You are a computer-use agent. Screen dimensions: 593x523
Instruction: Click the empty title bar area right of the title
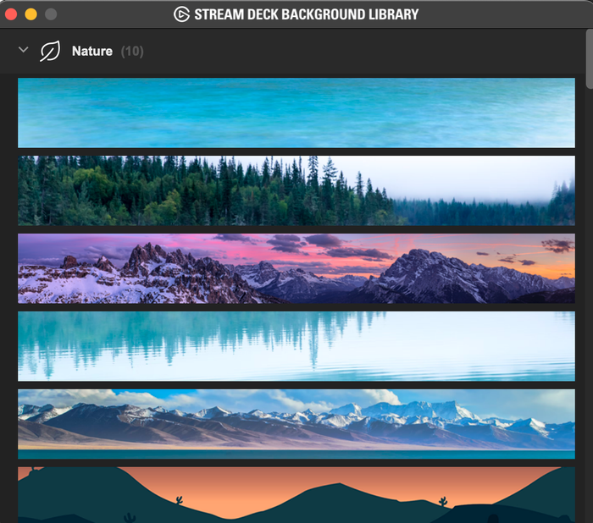[x=503, y=14]
